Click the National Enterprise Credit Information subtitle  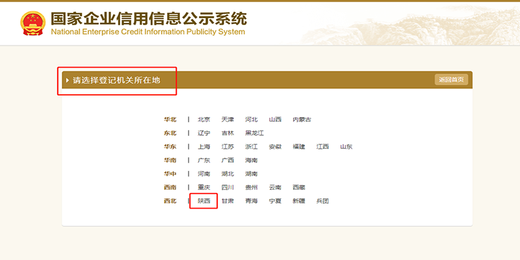click(x=148, y=32)
